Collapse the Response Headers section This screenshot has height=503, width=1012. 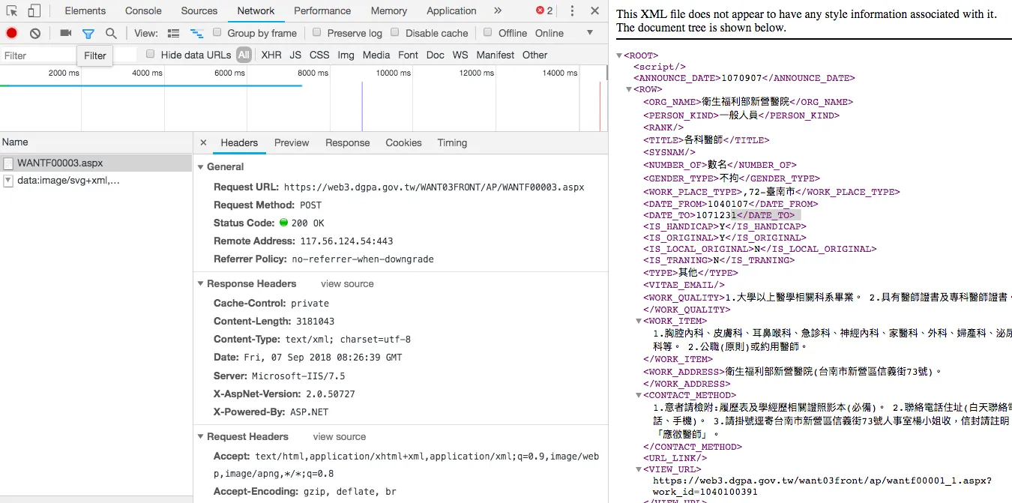click(199, 283)
